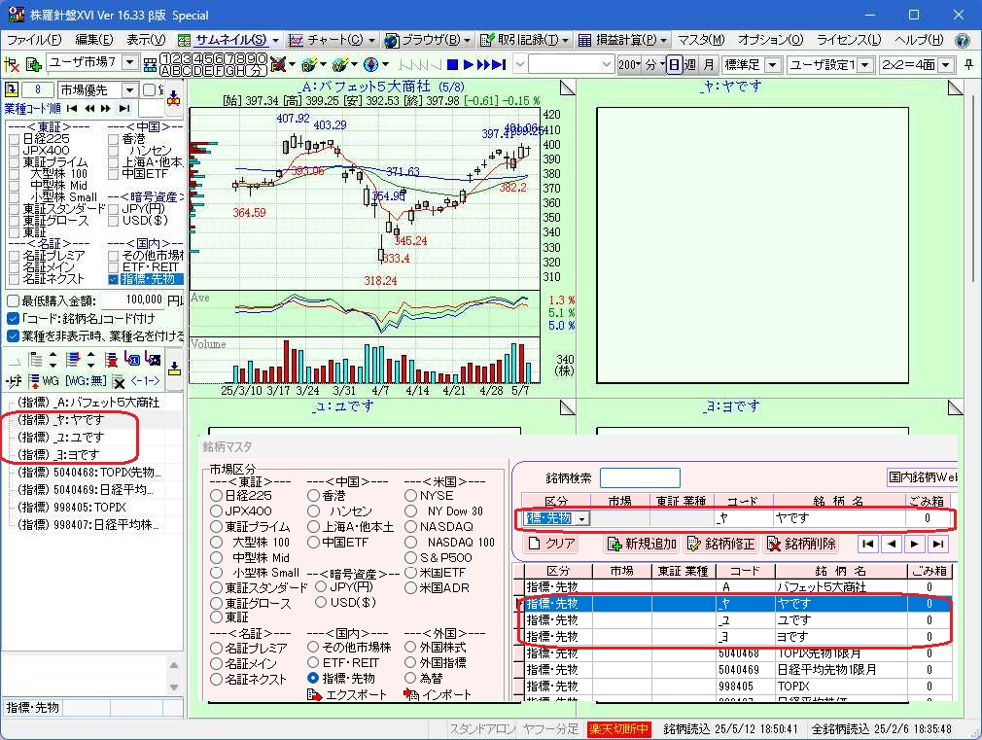This screenshot has width=982, height=740.
Task: Select the 為替 radio button
Action: pos(410,678)
